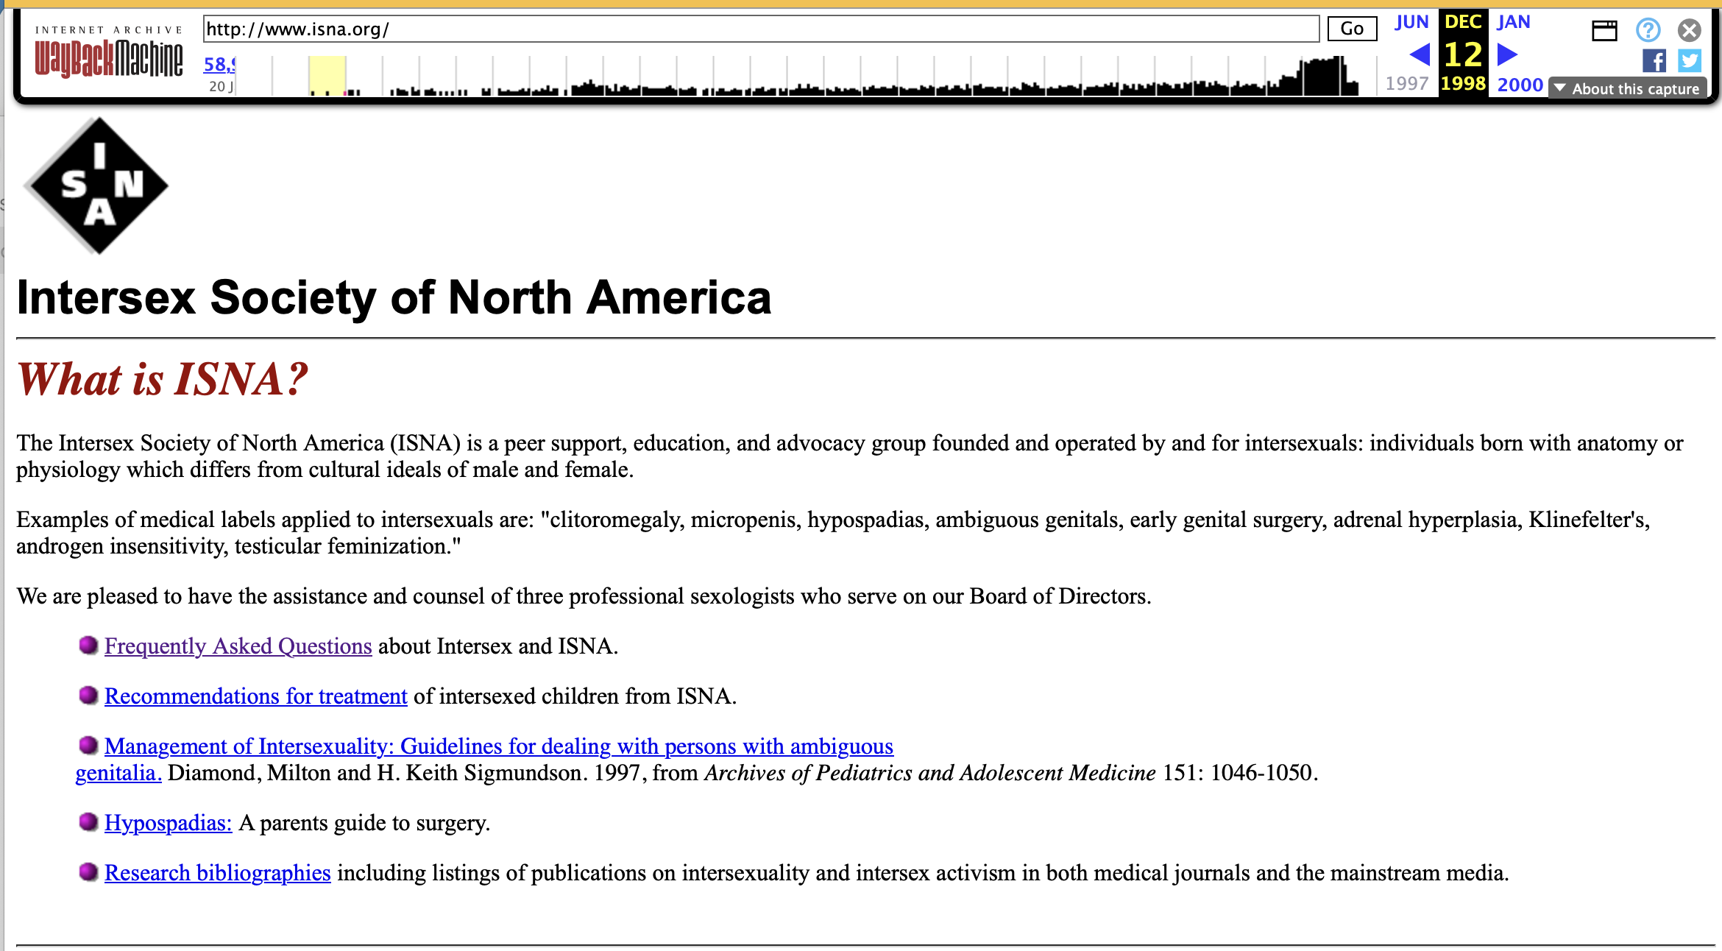Expand the About this capture dropdown
The image size is (1722, 951).
[1627, 88]
